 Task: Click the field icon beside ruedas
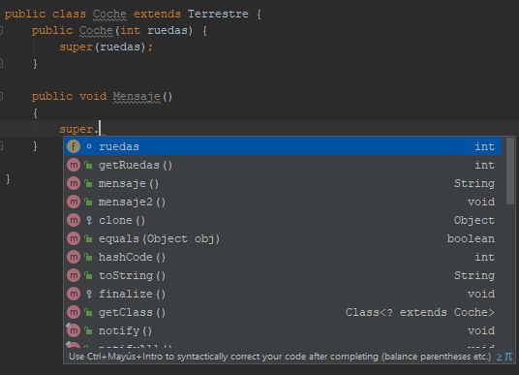(74, 146)
